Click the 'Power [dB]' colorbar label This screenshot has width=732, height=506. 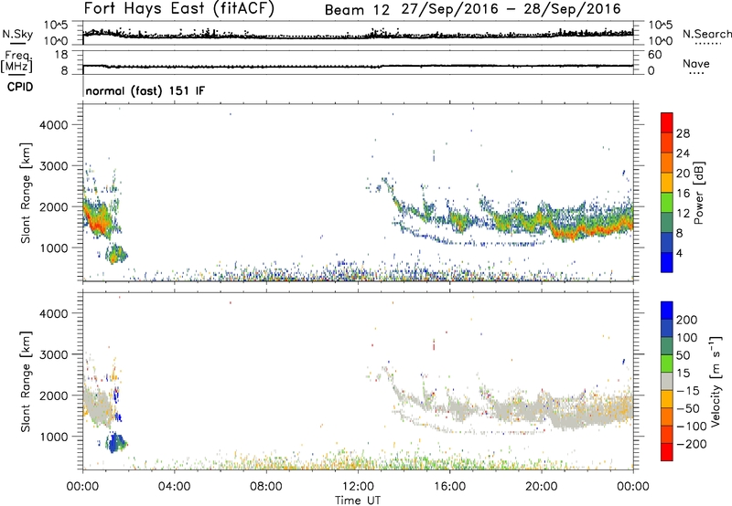pyautogui.click(x=698, y=193)
